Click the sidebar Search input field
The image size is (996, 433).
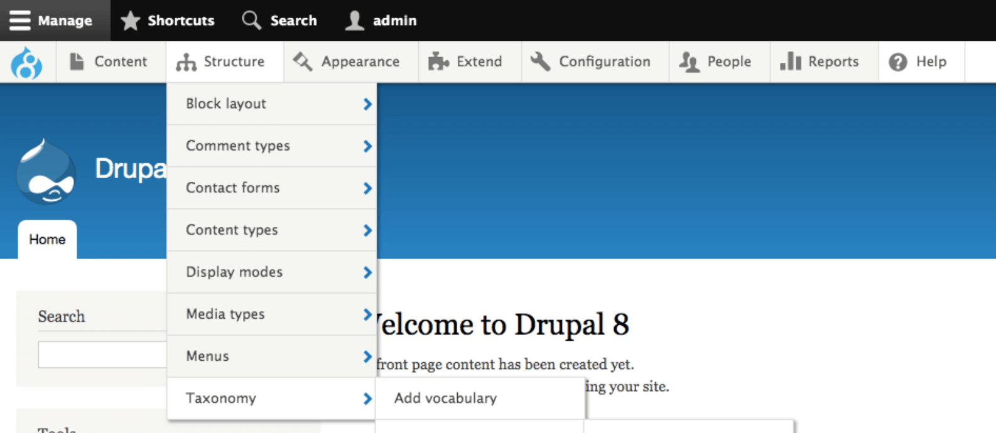pos(102,355)
